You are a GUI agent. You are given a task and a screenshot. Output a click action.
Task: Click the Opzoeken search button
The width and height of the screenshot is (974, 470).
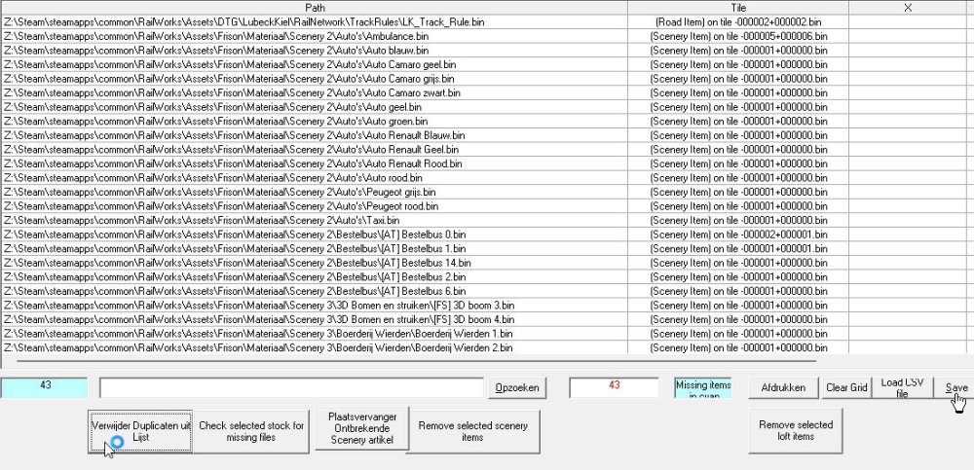point(516,387)
